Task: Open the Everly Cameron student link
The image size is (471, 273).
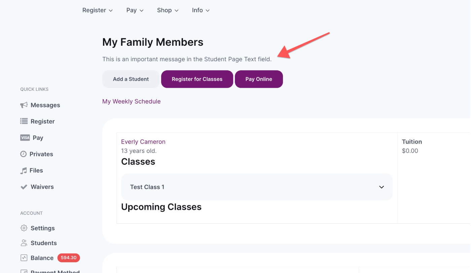Action: click(x=143, y=142)
